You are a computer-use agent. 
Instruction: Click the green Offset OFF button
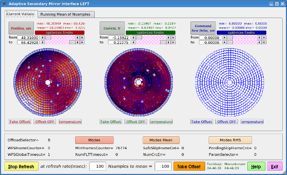(136, 122)
